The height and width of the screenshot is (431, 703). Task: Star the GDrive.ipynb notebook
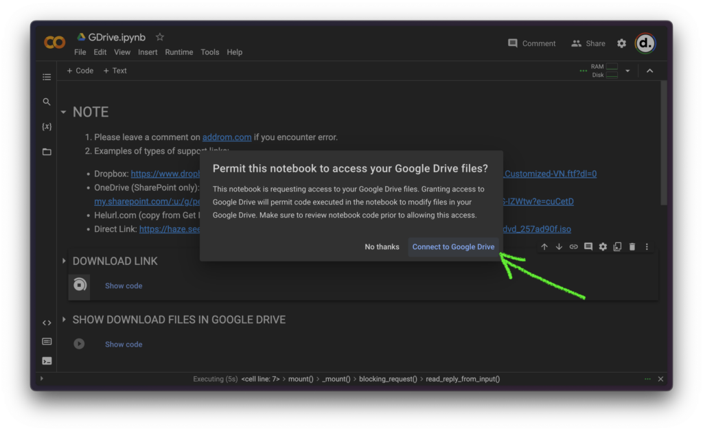coord(159,37)
